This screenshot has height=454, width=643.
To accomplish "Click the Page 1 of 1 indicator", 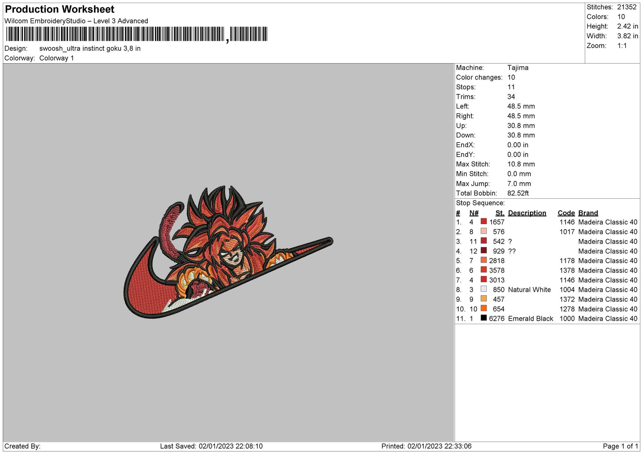I will (620, 446).
